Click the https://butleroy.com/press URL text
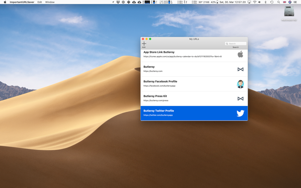The width and height of the screenshot is (301, 188). coord(156,100)
